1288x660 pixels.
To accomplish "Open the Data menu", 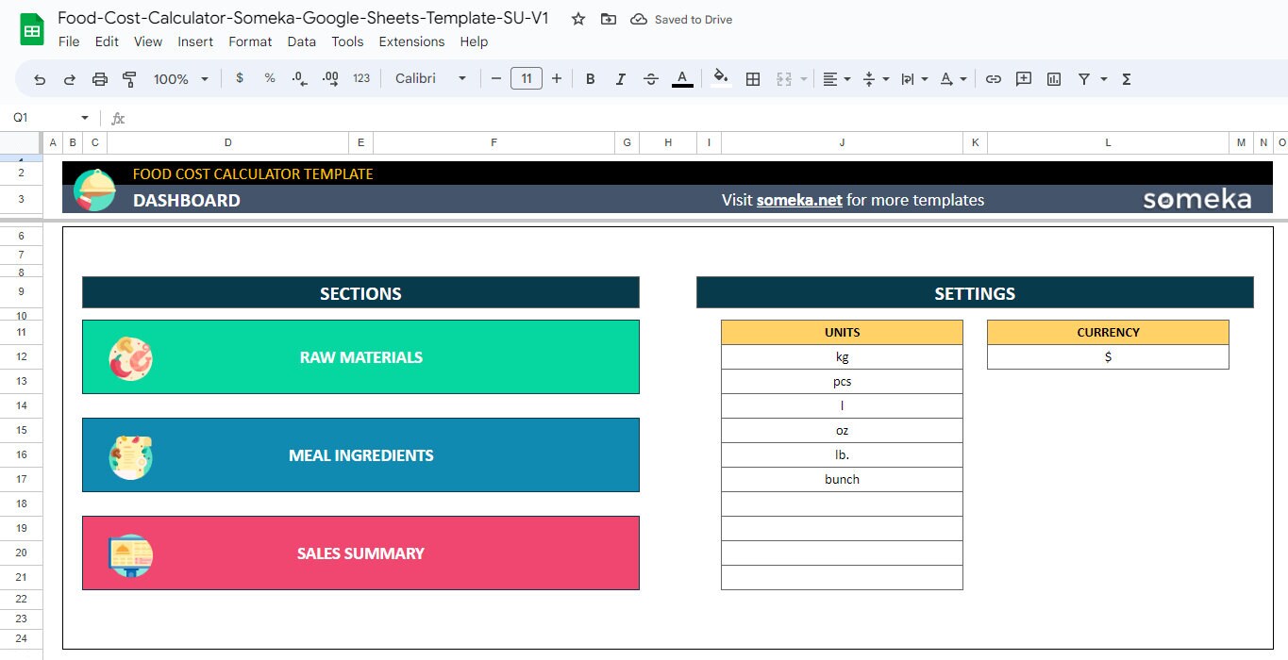I will tap(301, 41).
